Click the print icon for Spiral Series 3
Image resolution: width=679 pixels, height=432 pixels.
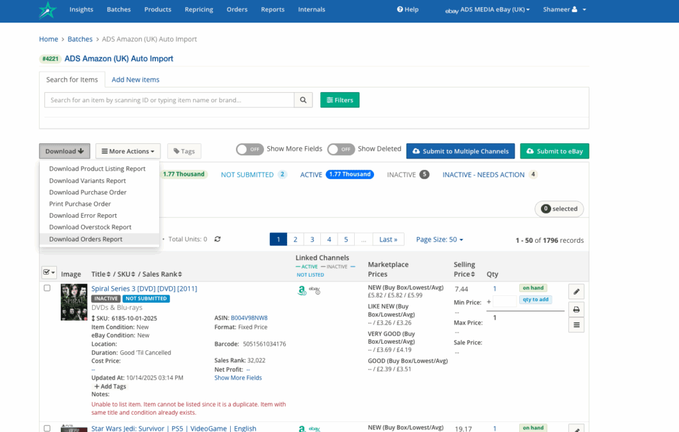pos(576,309)
